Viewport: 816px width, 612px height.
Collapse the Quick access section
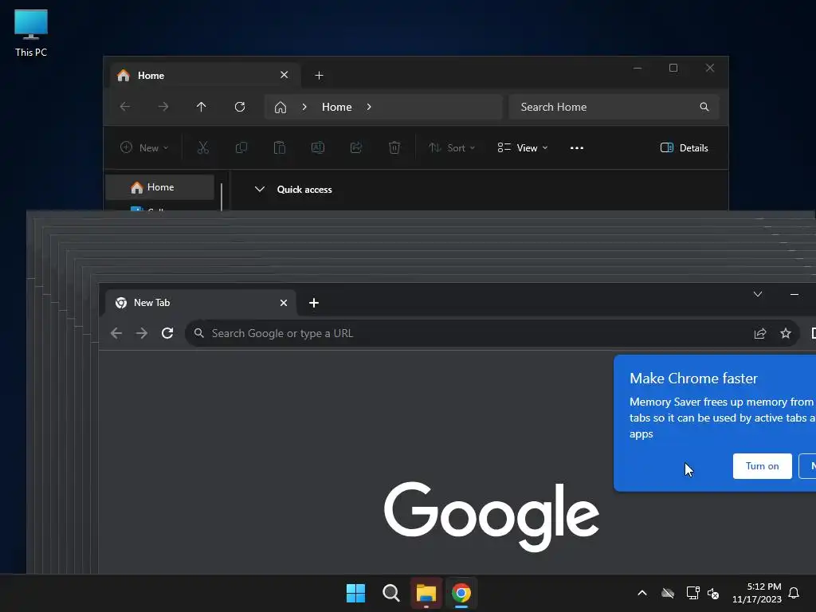coord(259,190)
